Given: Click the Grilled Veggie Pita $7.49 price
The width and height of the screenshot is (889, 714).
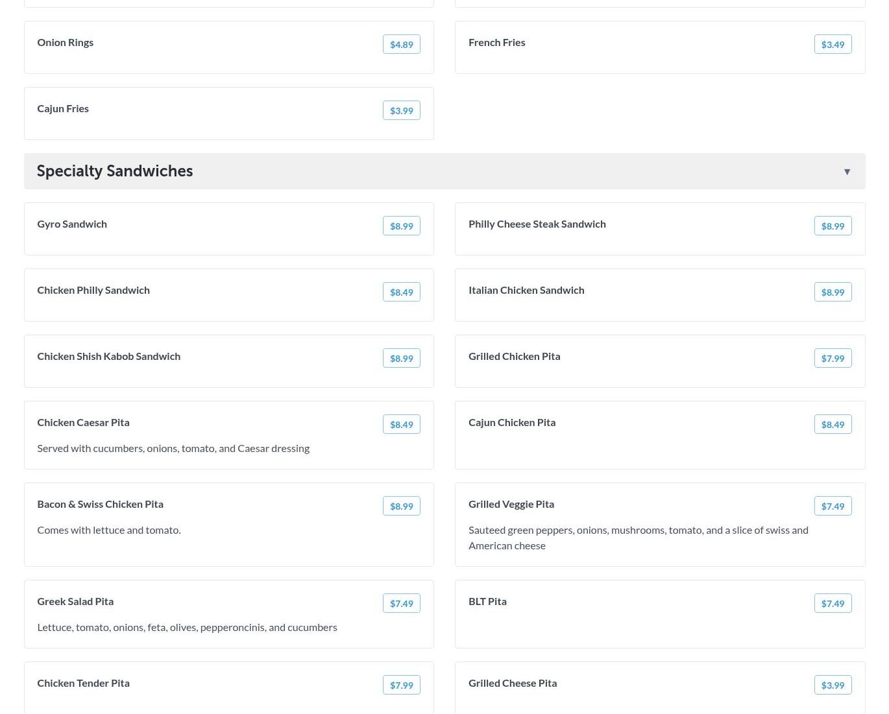Looking at the screenshot, I should click(833, 506).
